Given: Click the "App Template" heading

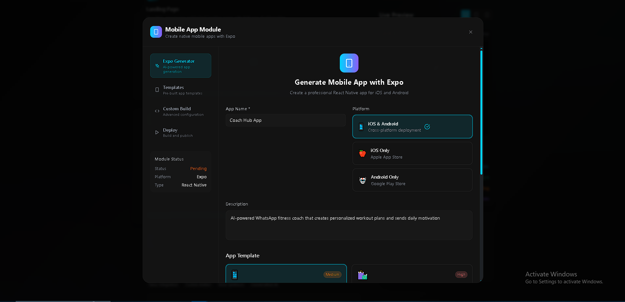Looking at the screenshot, I should [243, 256].
